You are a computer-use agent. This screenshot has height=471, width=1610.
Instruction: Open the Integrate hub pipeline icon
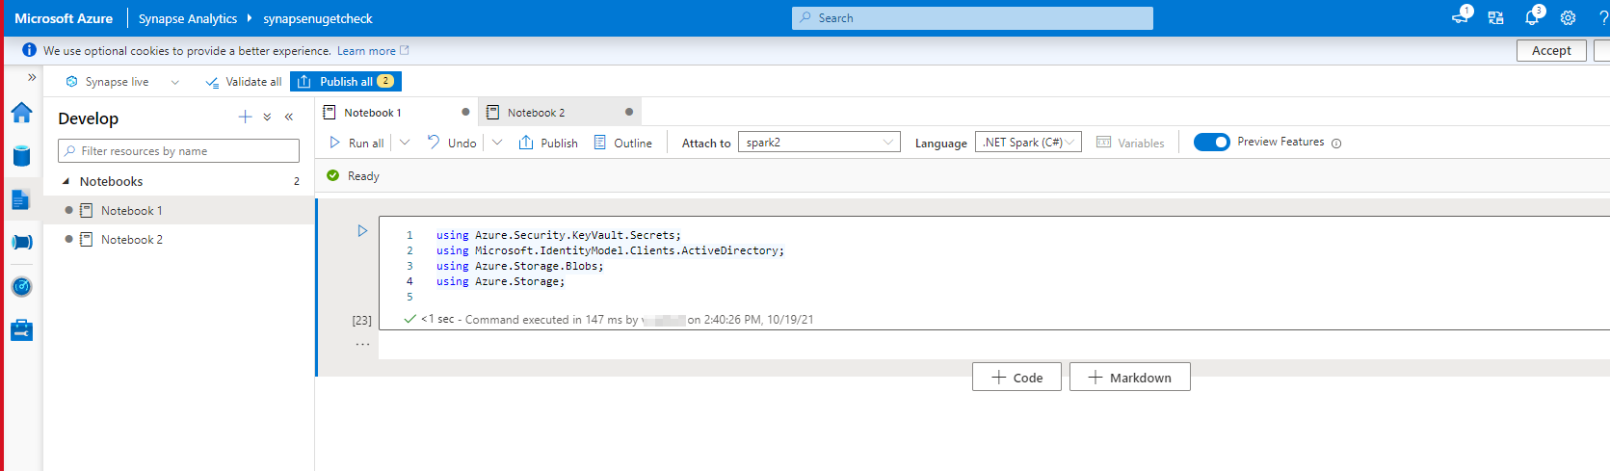coord(21,243)
